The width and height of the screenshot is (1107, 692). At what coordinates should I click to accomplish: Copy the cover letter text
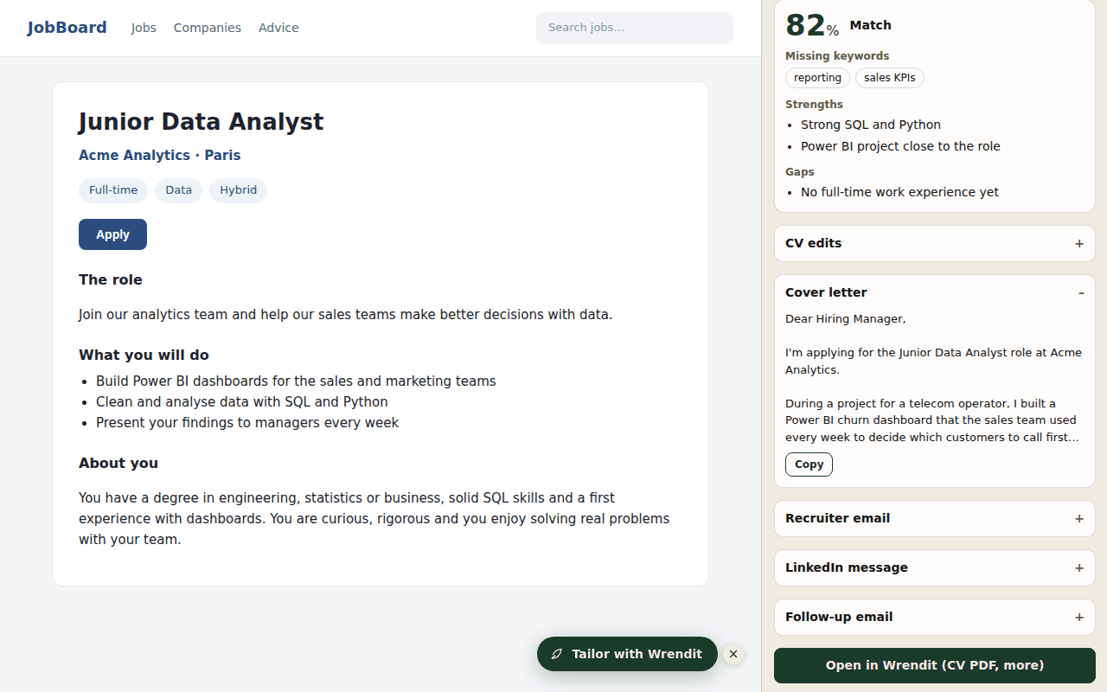[809, 465]
